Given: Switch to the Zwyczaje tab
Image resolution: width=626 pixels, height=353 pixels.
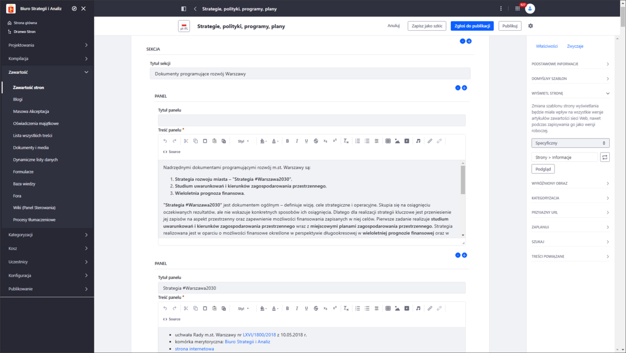Looking at the screenshot, I should [575, 46].
